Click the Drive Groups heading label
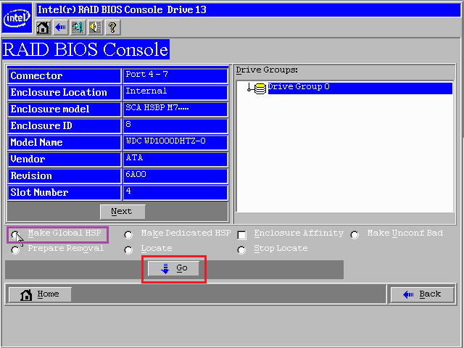464x348 pixels. [267, 70]
